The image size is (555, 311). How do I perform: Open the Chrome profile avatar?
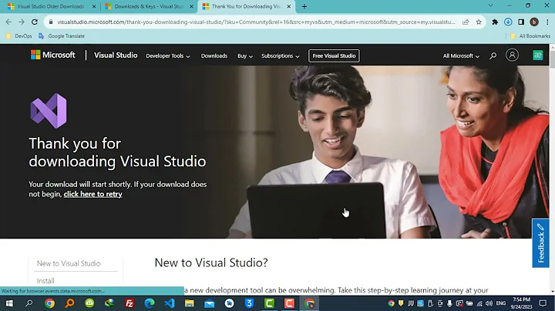[534, 22]
